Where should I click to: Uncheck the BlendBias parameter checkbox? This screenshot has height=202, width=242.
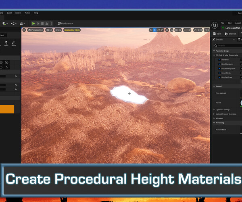pos(219,60)
